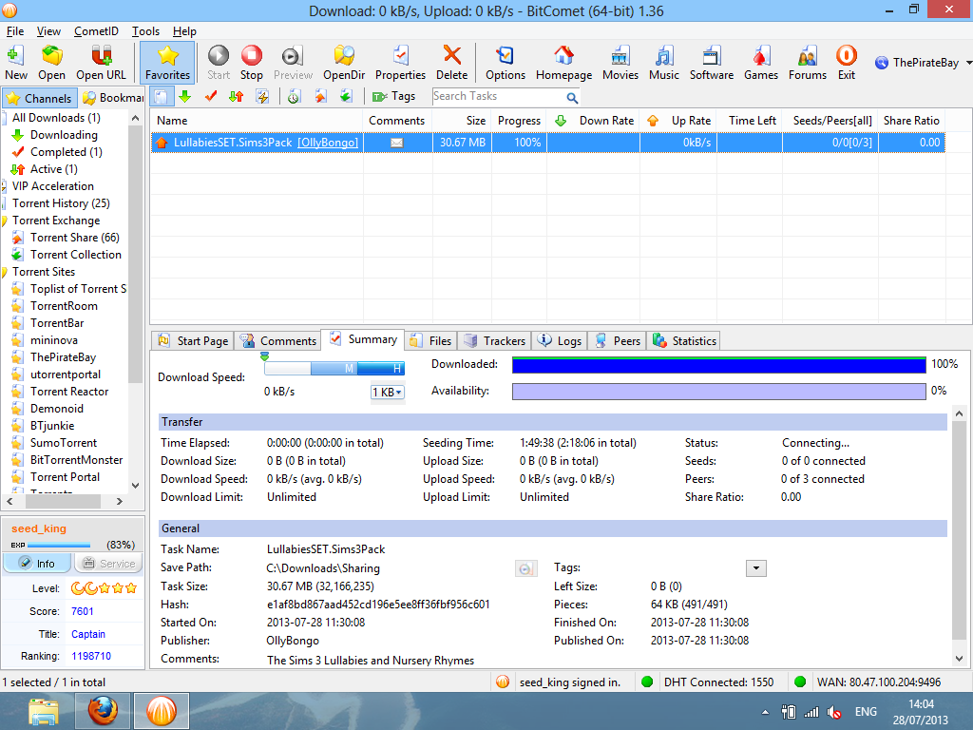Open OpenDir for the selected torrent
Viewport: 973px width, 730px height.
tap(344, 62)
